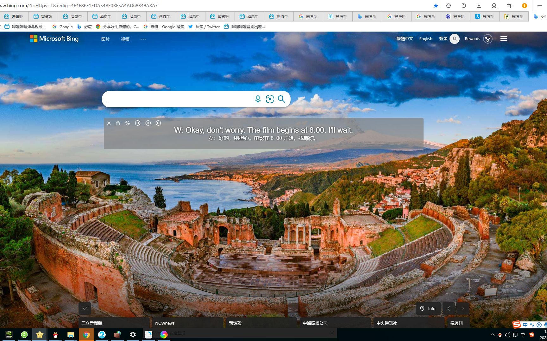Viewport: 547px width, 341px height.
Task: Open 鏡週刊 news card
Action: [458, 323]
